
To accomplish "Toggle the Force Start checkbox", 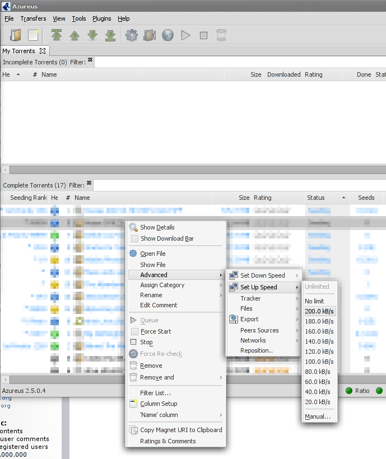I will pos(134,331).
